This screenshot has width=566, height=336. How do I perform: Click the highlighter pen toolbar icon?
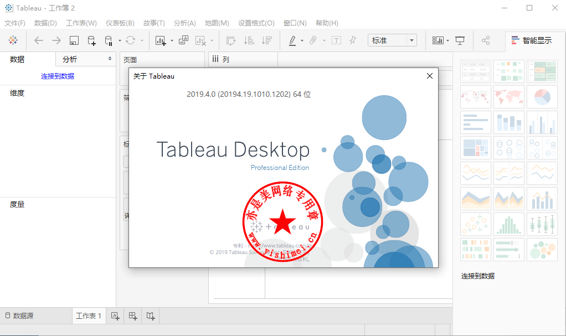(292, 40)
